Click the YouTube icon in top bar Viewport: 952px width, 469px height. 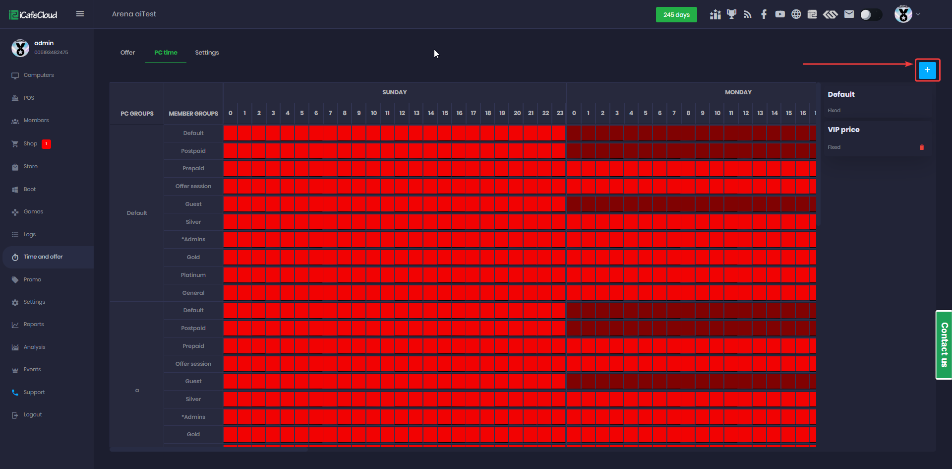[780, 14]
